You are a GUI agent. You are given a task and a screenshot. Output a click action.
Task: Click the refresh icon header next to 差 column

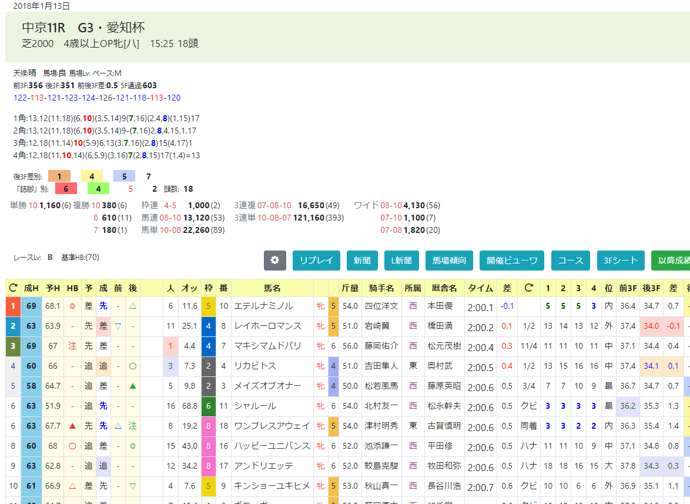(529, 288)
